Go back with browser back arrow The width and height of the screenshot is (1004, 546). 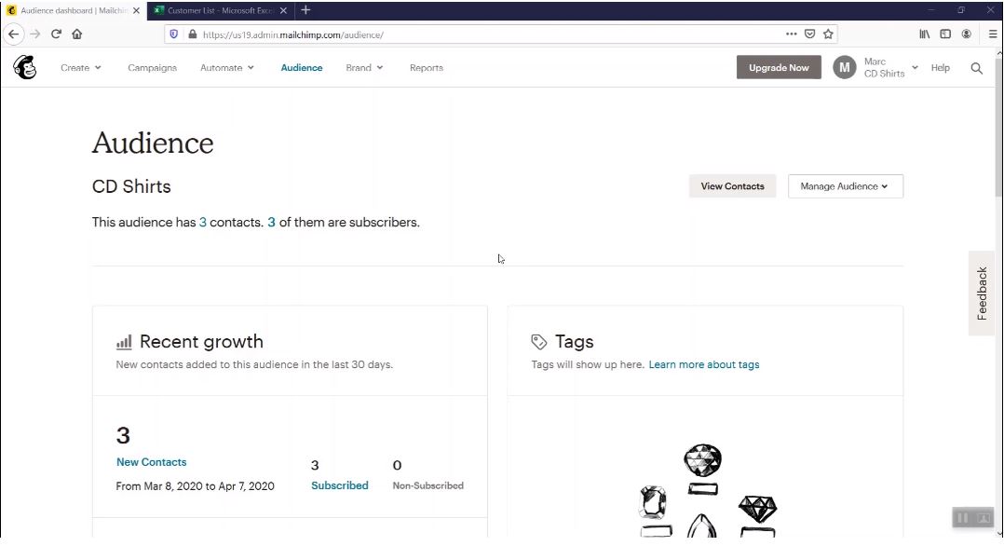click(13, 34)
